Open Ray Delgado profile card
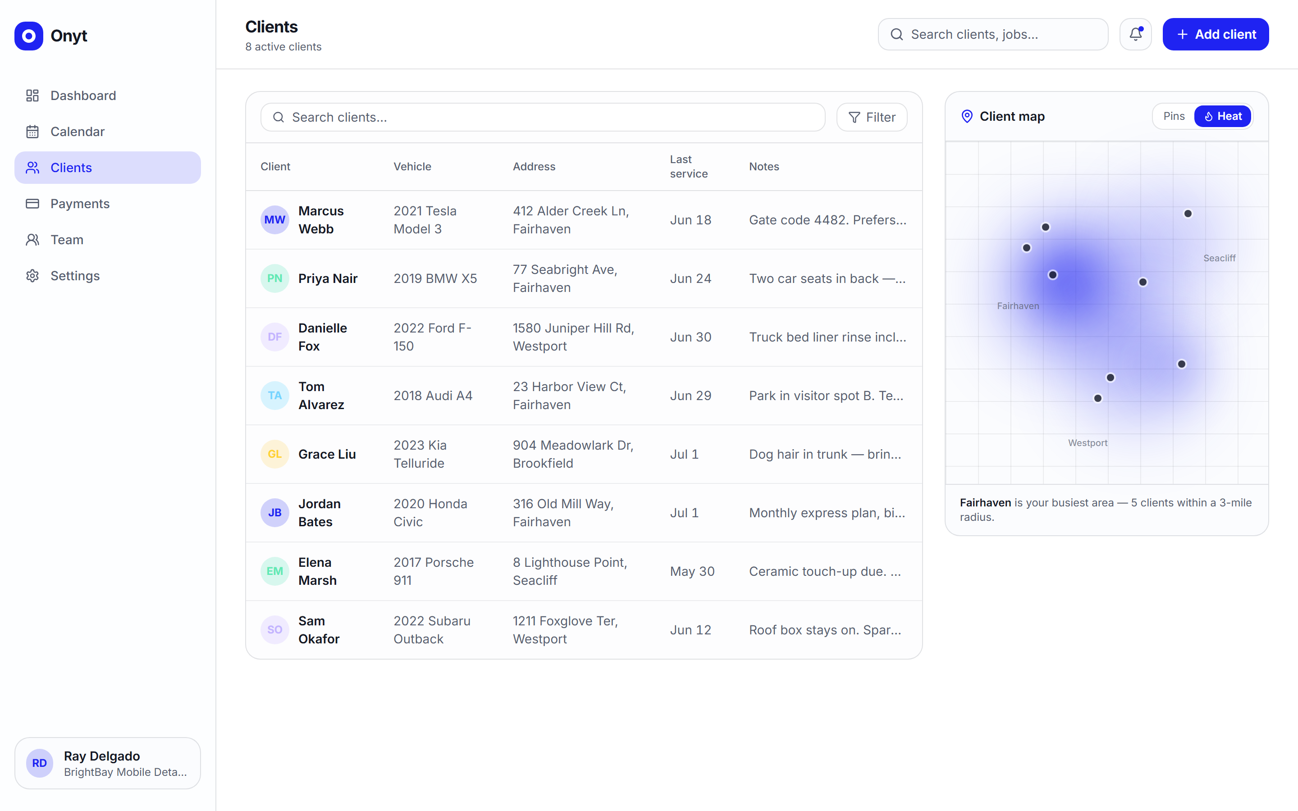 (x=108, y=763)
